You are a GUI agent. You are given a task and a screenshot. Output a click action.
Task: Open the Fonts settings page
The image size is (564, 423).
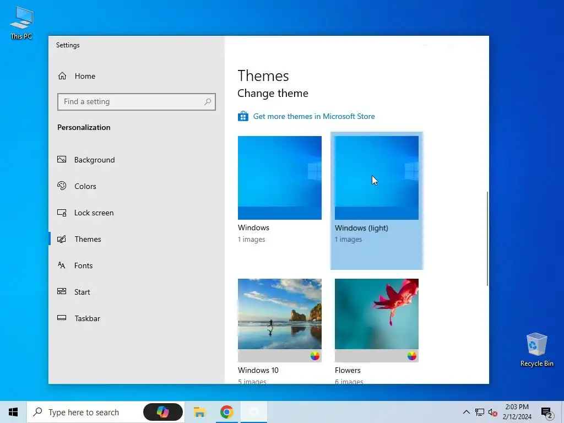(x=137, y=265)
